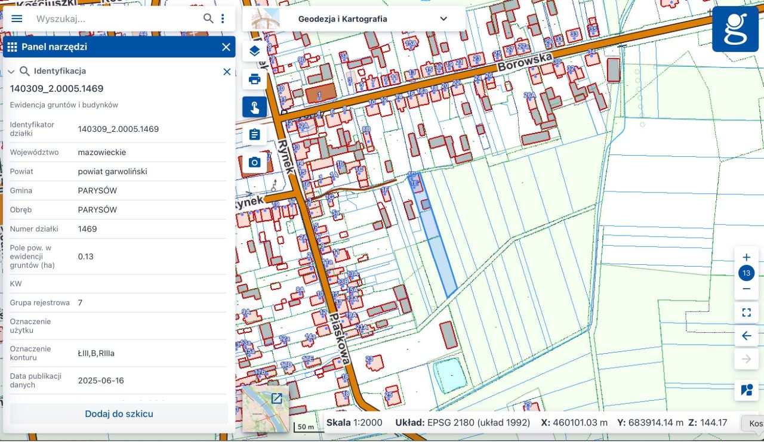Go back to previous map view
The image size is (764, 442).
pyautogui.click(x=746, y=336)
